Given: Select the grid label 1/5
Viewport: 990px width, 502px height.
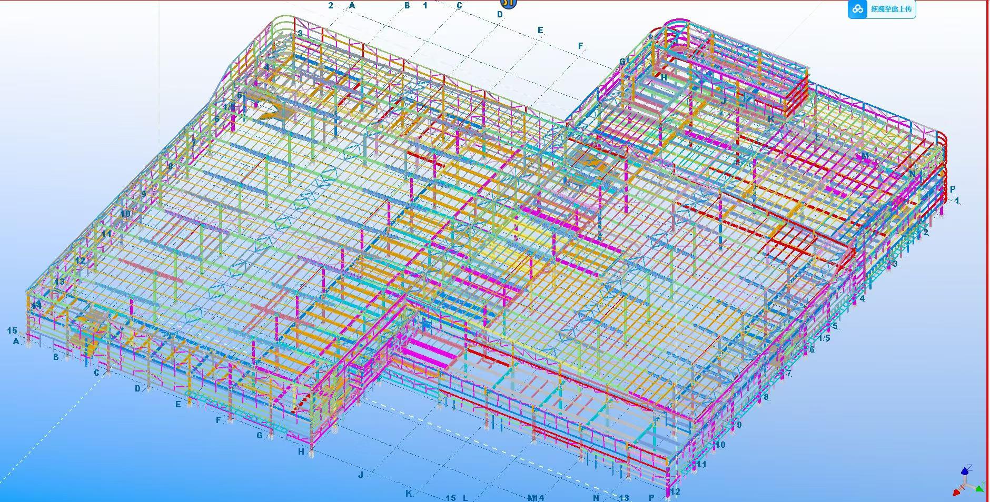Looking at the screenshot, I should 824,338.
